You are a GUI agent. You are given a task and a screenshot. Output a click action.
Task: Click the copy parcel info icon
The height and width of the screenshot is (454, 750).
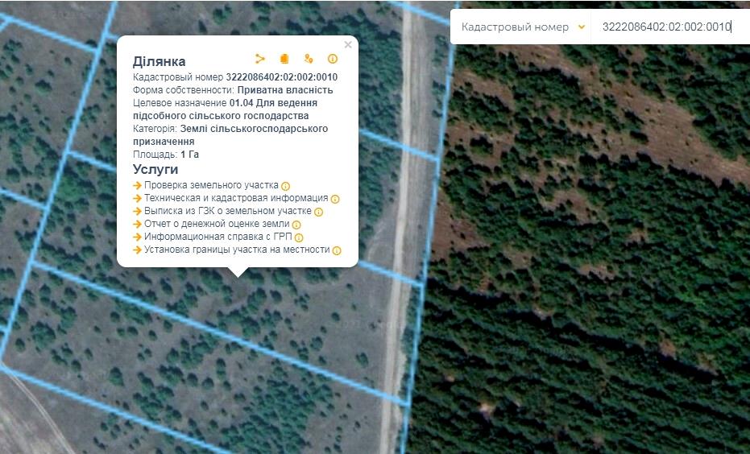(284, 59)
